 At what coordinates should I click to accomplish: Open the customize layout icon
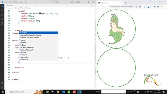(79, 2)
